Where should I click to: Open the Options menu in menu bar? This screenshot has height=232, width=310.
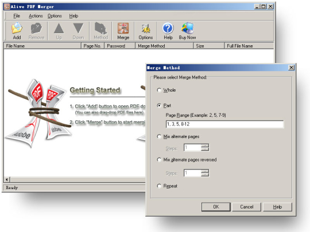[55, 16]
